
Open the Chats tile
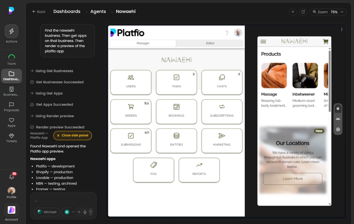pyautogui.click(x=222, y=82)
